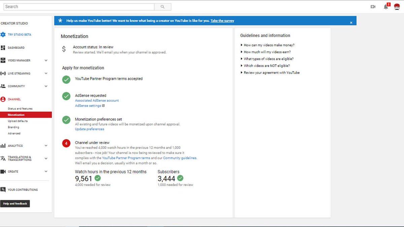Click inside the Search input field
Image resolution: width=404 pixels, height=227 pixels.
tap(79, 7)
